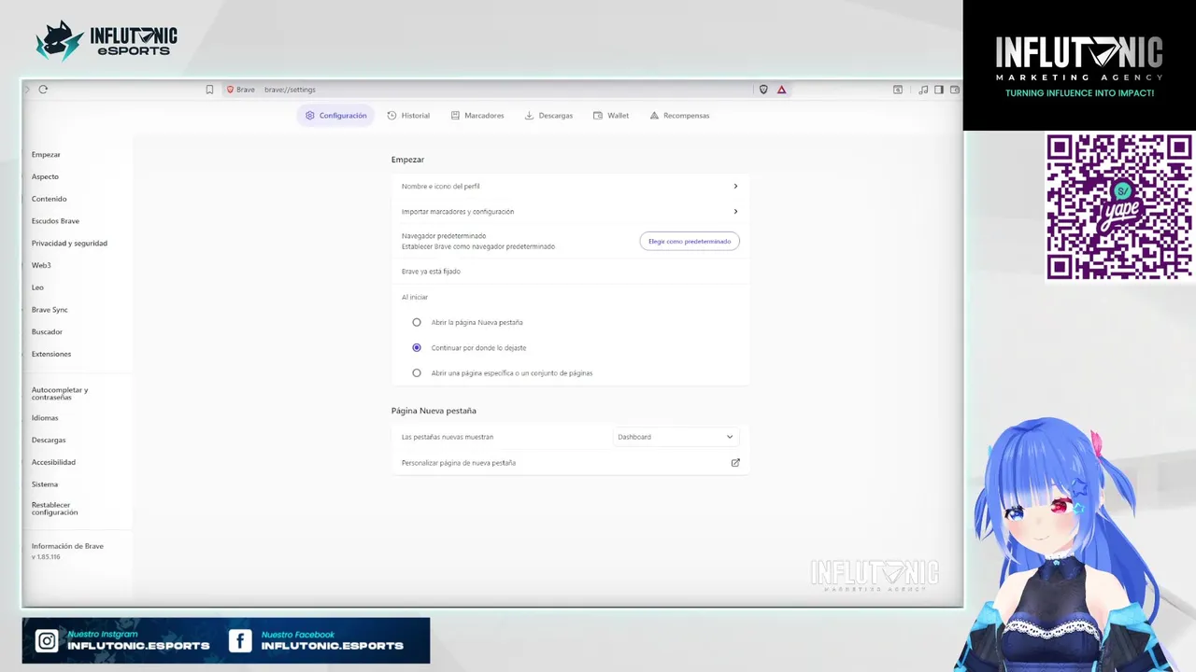Viewport: 1196px width, 672px height.
Task: Open Privacidad y seguridad settings
Action: (69, 243)
